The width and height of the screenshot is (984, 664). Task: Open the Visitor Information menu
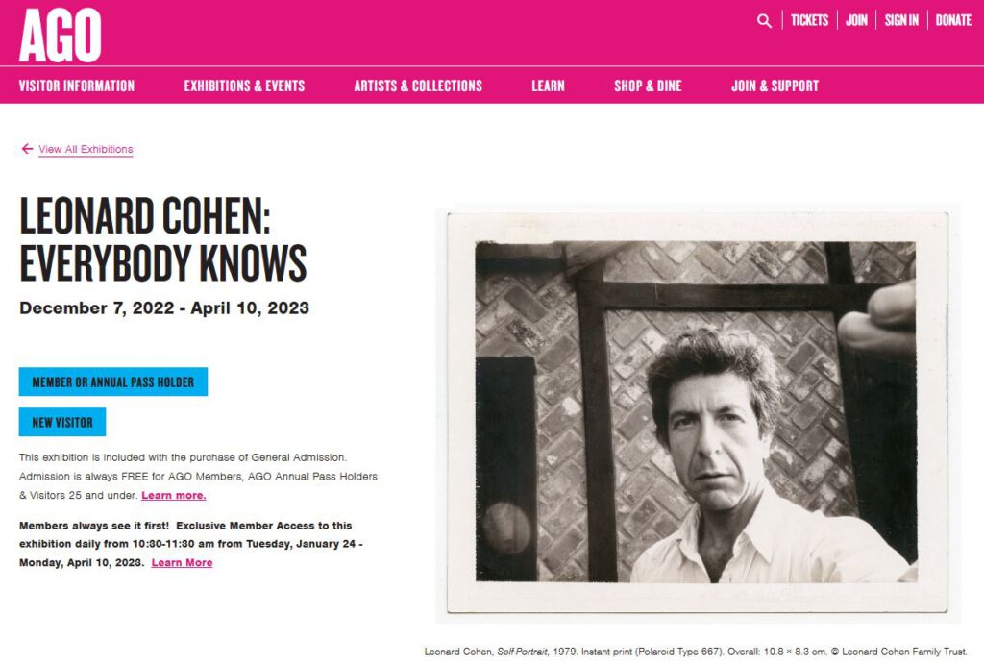(x=77, y=86)
